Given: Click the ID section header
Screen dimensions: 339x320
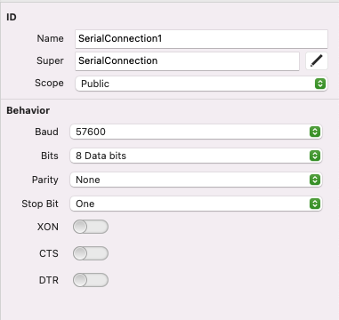Looking at the screenshot, I should (12, 17).
